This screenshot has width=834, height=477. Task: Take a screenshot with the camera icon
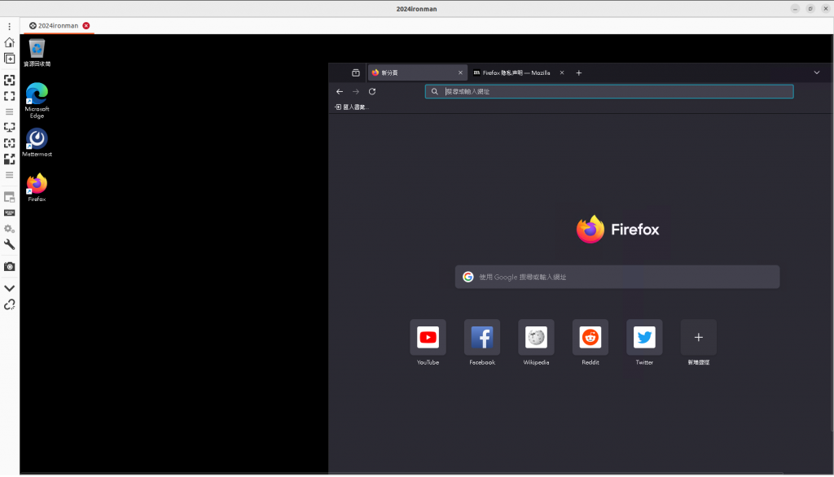9,266
